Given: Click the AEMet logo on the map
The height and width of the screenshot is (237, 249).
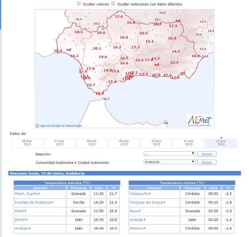Looking at the screenshot, I should (x=200, y=120).
